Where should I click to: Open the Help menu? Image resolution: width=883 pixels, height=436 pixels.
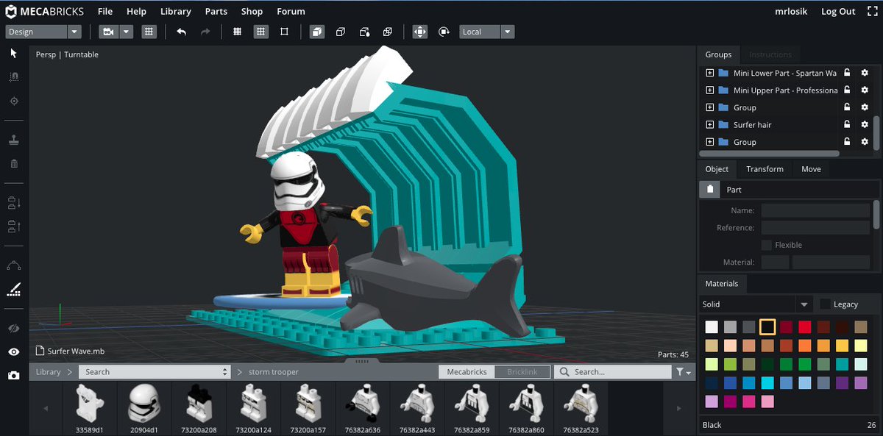click(x=136, y=11)
